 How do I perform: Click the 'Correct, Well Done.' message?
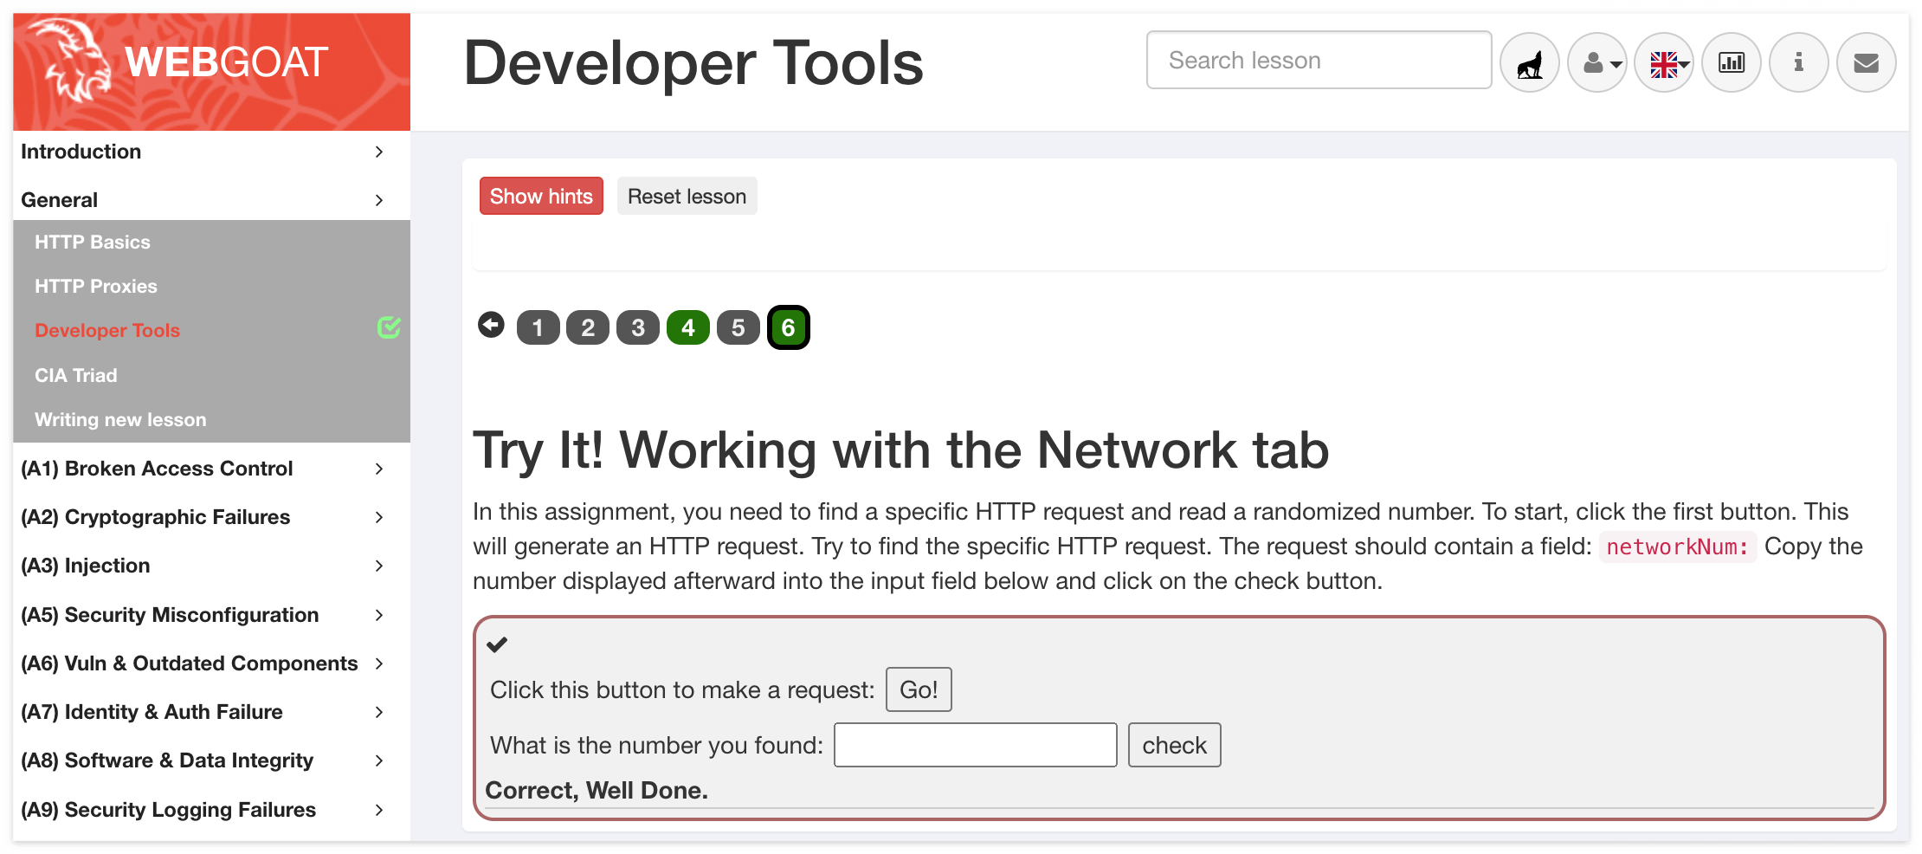597,790
